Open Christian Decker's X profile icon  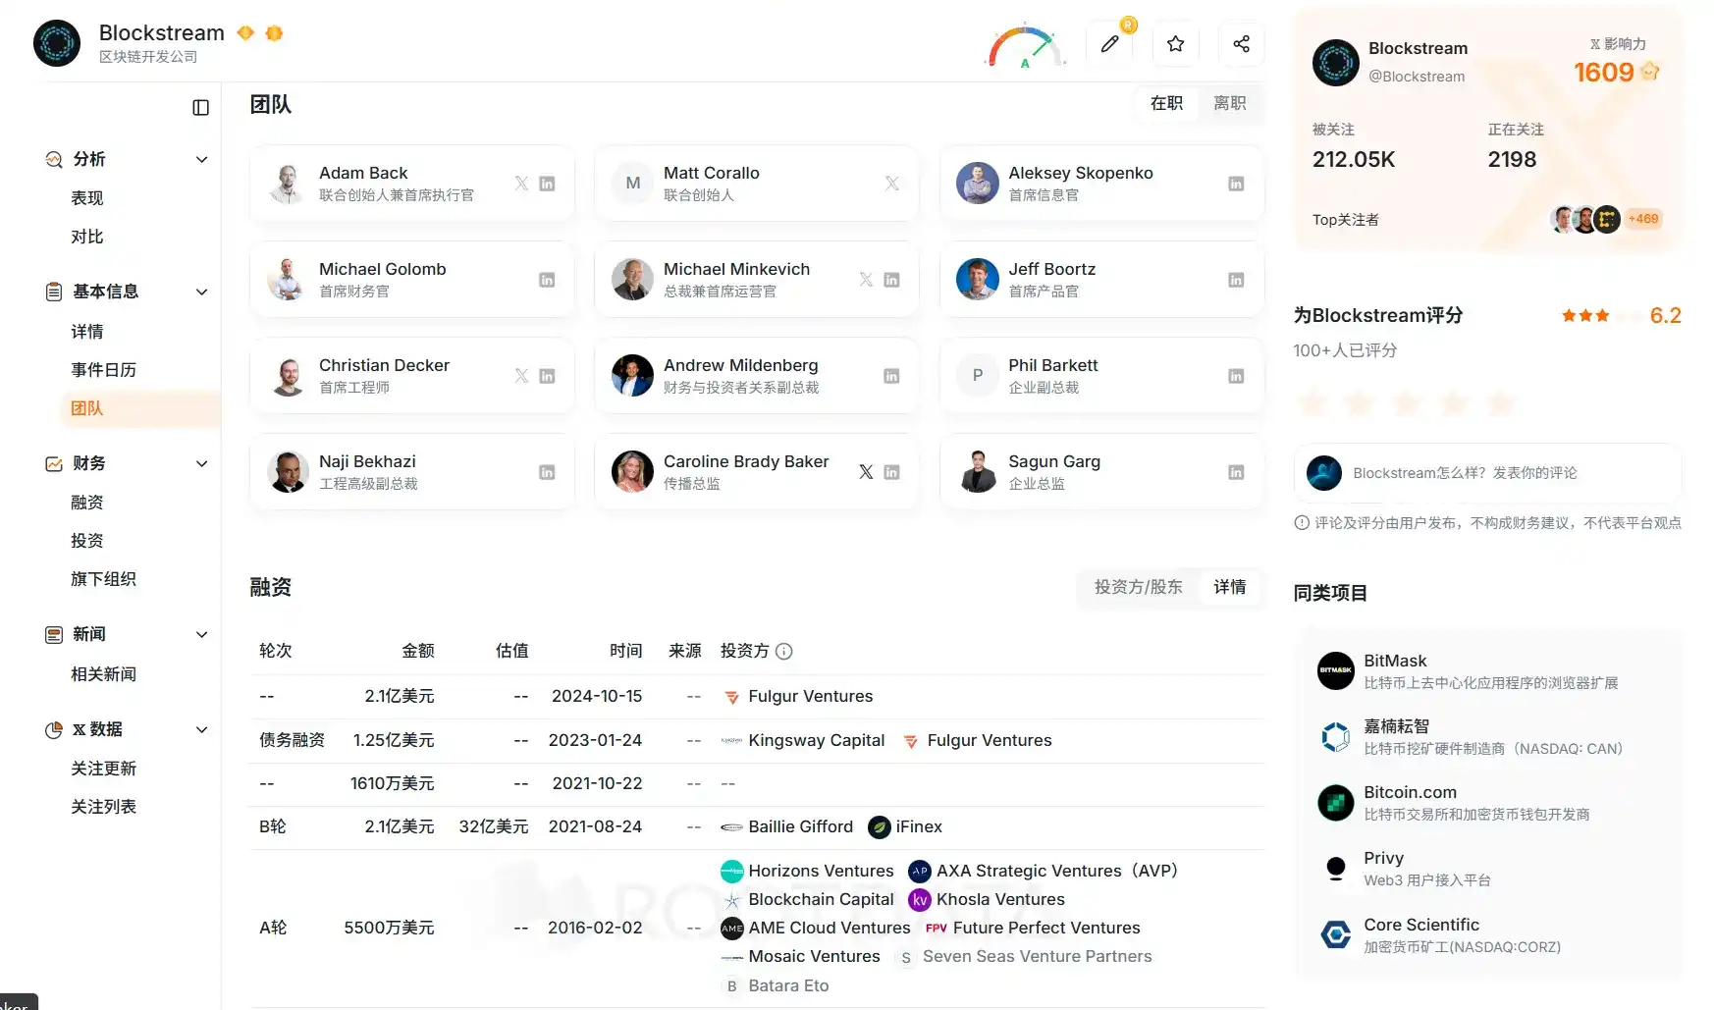pyautogui.click(x=521, y=376)
